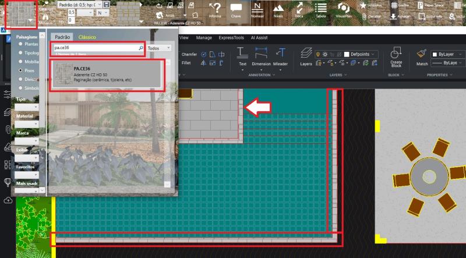
Task: Click the pa.ce36 search input field
Action: click(95, 48)
